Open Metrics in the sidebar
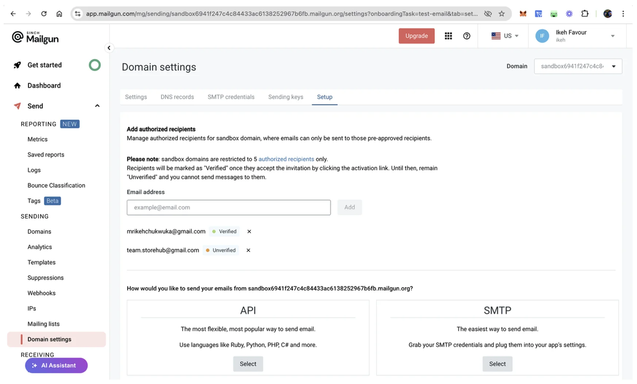The image size is (637, 384). point(37,139)
